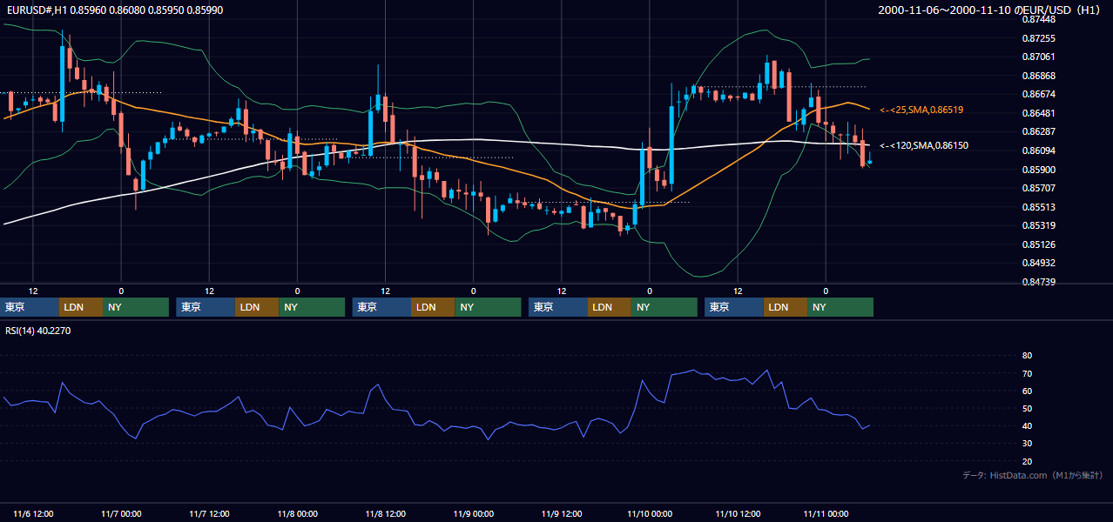The height and width of the screenshot is (522, 1113).
Task: Click the 11/8 00:00 date axis label
Action: click(298, 513)
